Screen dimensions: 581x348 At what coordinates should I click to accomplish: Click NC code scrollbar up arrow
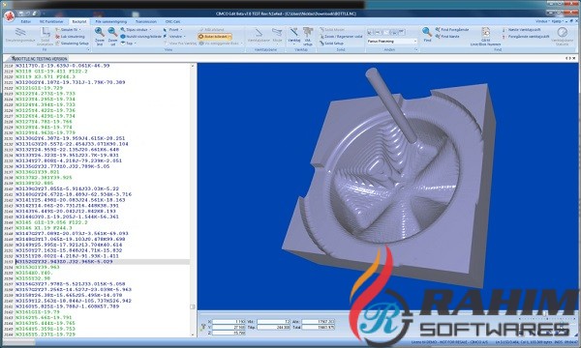193,66
